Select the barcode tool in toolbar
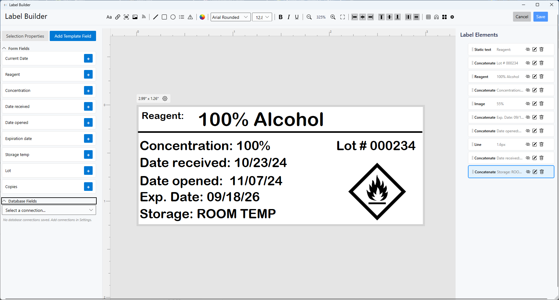This screenshot has height=300, width=559. 126,17
